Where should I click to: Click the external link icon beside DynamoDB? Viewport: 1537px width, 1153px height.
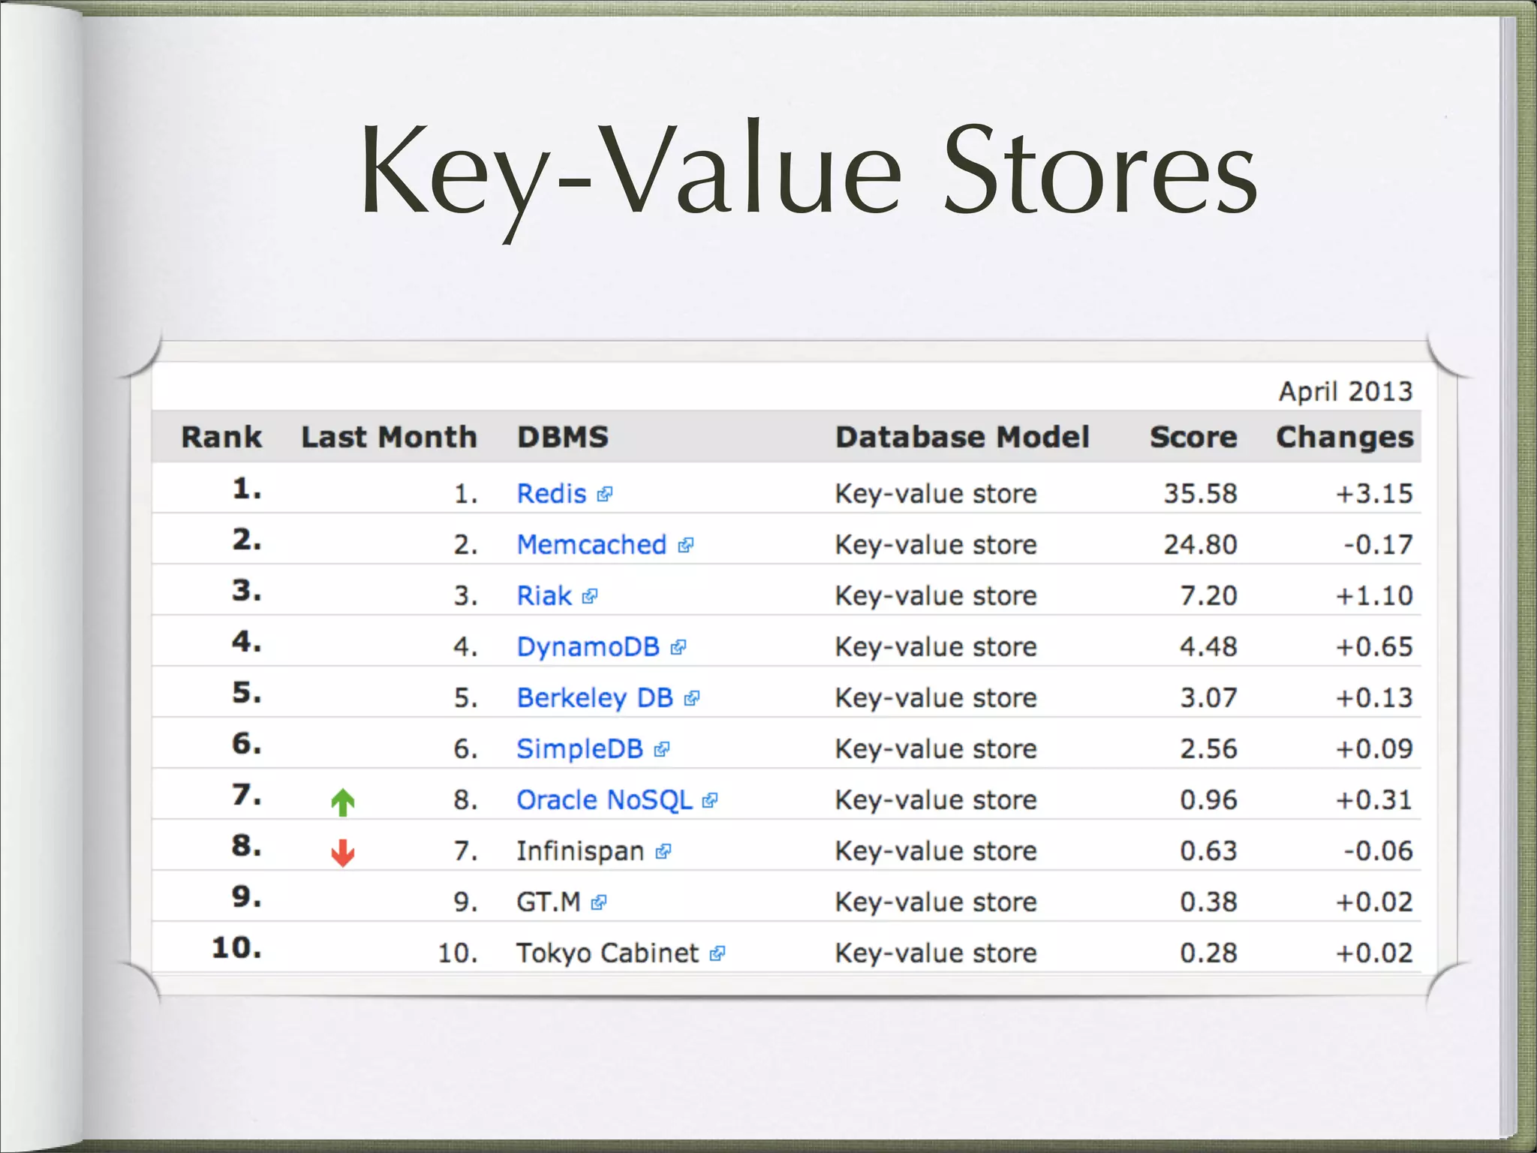coord(678,648)
